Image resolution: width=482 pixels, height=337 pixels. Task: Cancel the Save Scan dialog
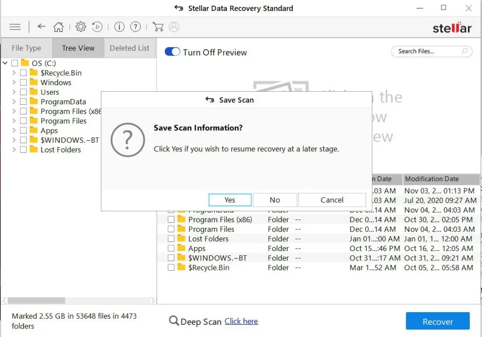332,200
